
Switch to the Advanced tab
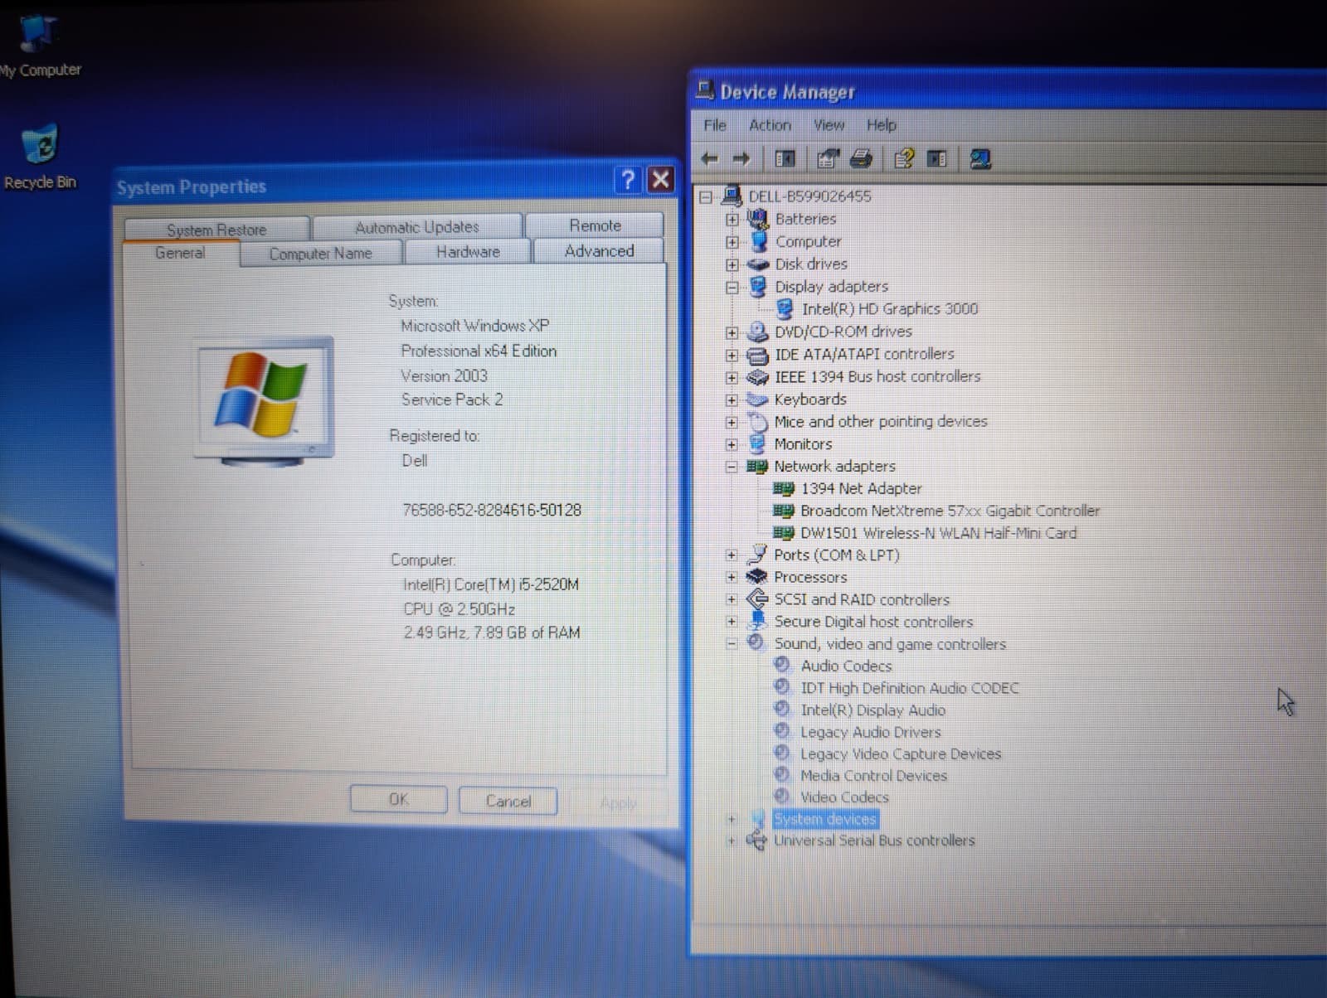pos(599,251)
